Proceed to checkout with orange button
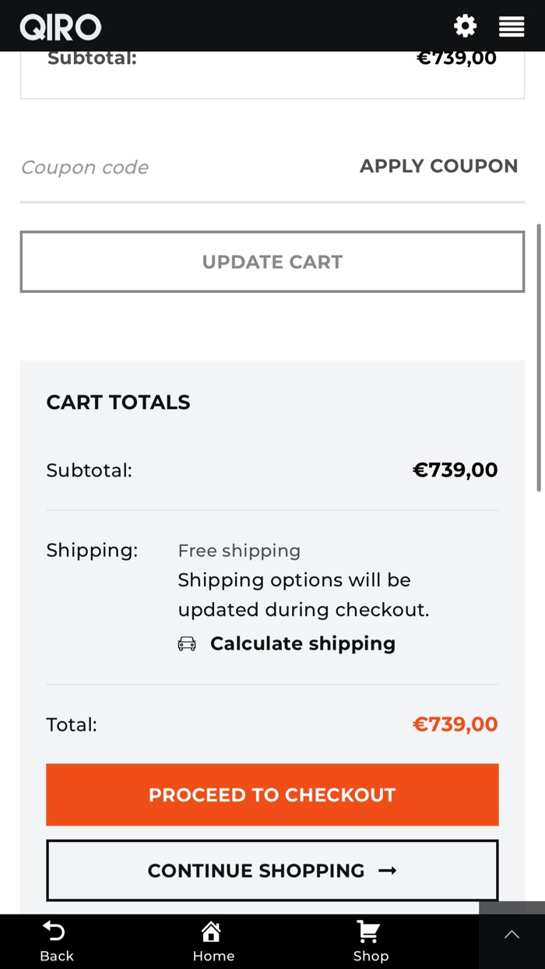 pos(272,795)
